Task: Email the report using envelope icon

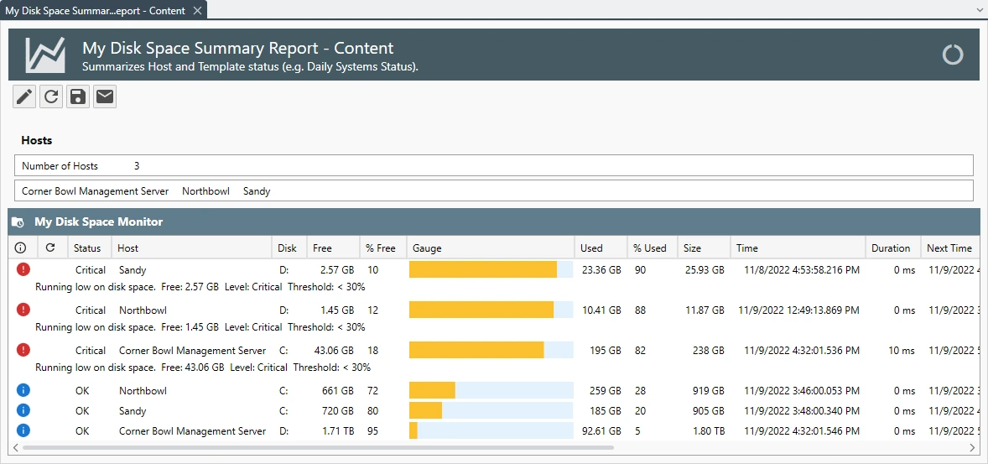Action: 105,97
